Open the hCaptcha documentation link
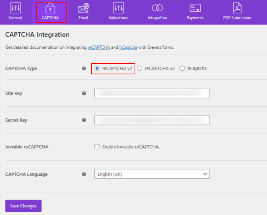Image resolution: width=267 pixels, height=215 pixels. coord(128,47)
